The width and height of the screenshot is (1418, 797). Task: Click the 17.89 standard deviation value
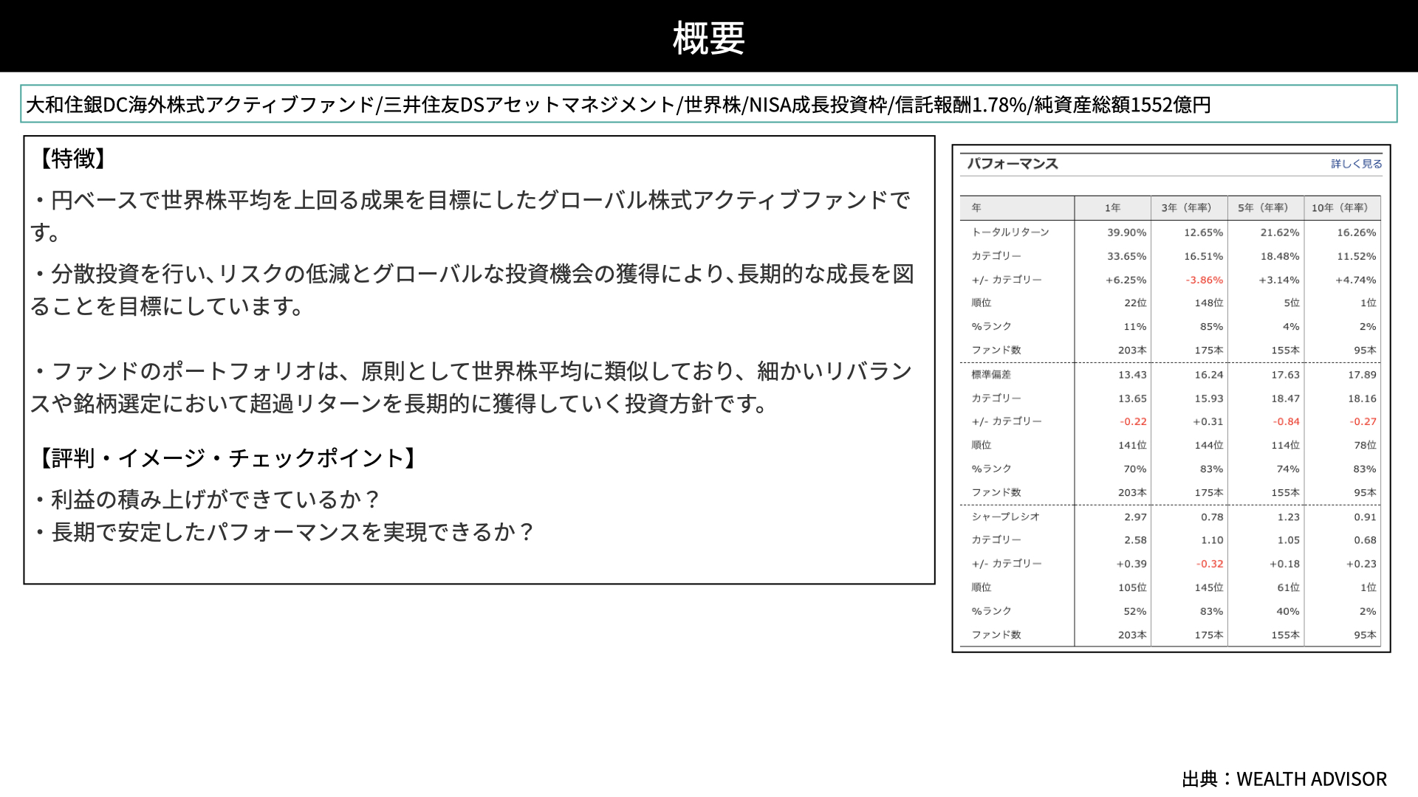tap(1362, 375)
